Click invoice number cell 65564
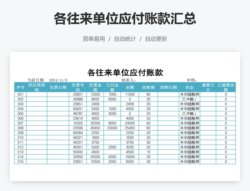250x191 pixels. [x=78, y=133]
